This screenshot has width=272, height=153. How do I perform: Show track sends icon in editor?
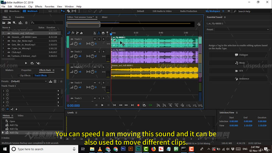coord(78,33)
